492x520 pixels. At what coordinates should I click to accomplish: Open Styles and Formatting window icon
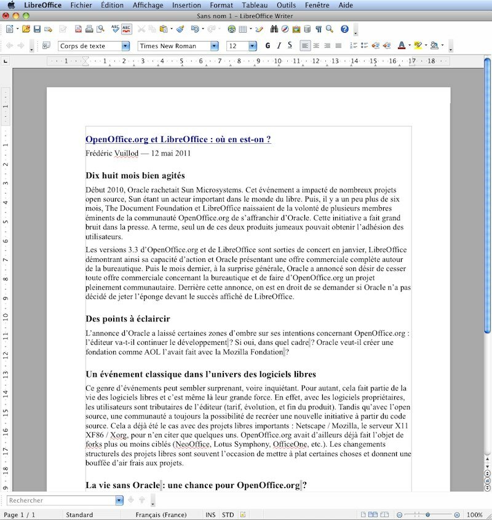46,45
